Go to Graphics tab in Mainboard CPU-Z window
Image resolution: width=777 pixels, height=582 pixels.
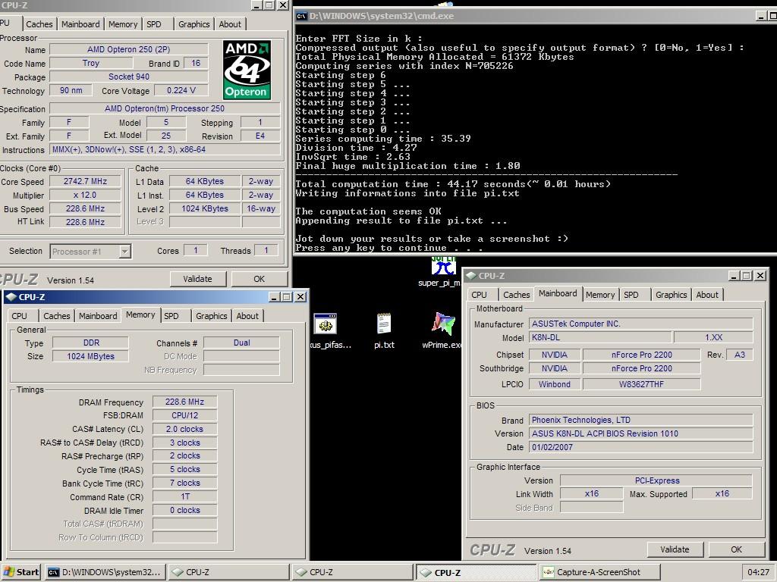[x=671, y=295]
